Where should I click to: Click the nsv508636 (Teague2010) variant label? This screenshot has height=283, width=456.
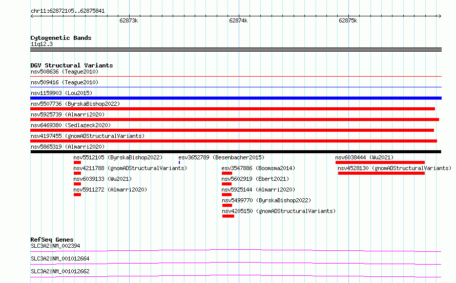click(x=65, y=72)
